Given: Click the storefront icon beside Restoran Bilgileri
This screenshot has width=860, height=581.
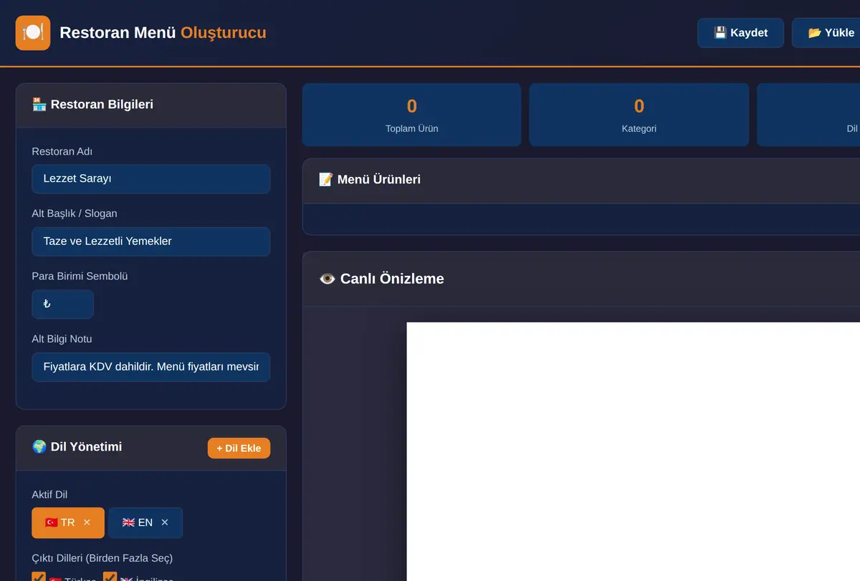Looking at the screenshot, I should (39, 105).
